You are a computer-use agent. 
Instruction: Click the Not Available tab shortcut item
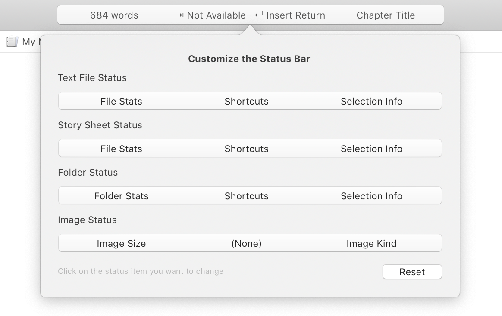coord(210,15)
